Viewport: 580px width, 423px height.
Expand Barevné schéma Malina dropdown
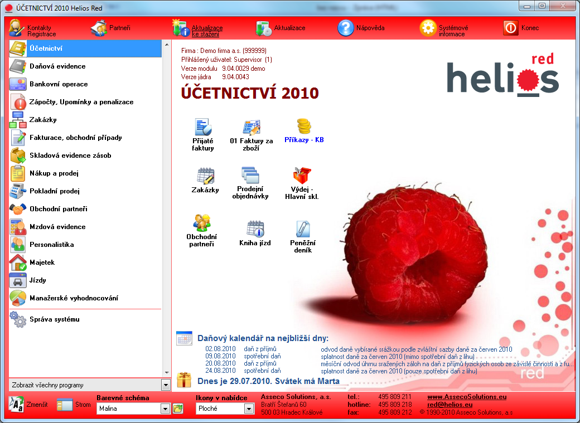(165, 409)
